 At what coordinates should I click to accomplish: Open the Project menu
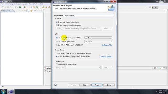point(25,4)
